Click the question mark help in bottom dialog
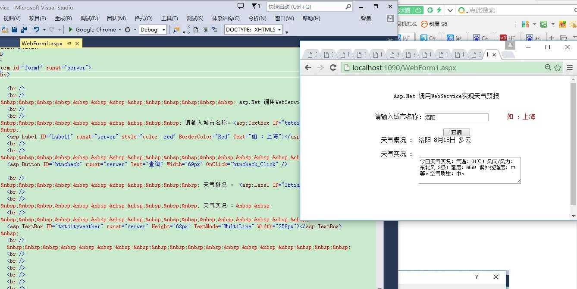Screen dimensions: 577x289 477,277
